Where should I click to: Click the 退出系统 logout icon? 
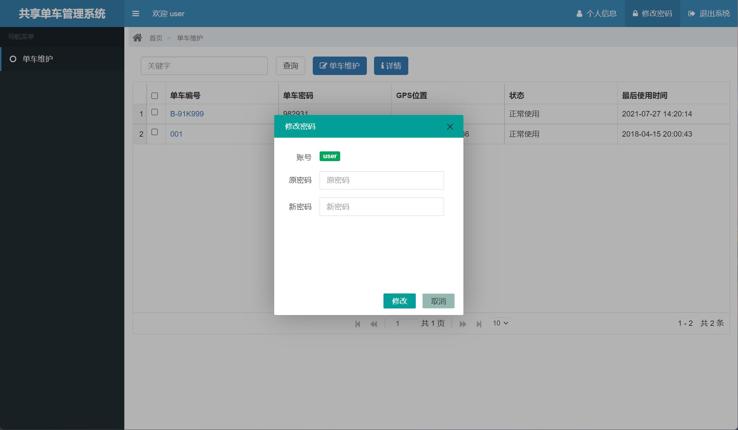tap(691, 13)
